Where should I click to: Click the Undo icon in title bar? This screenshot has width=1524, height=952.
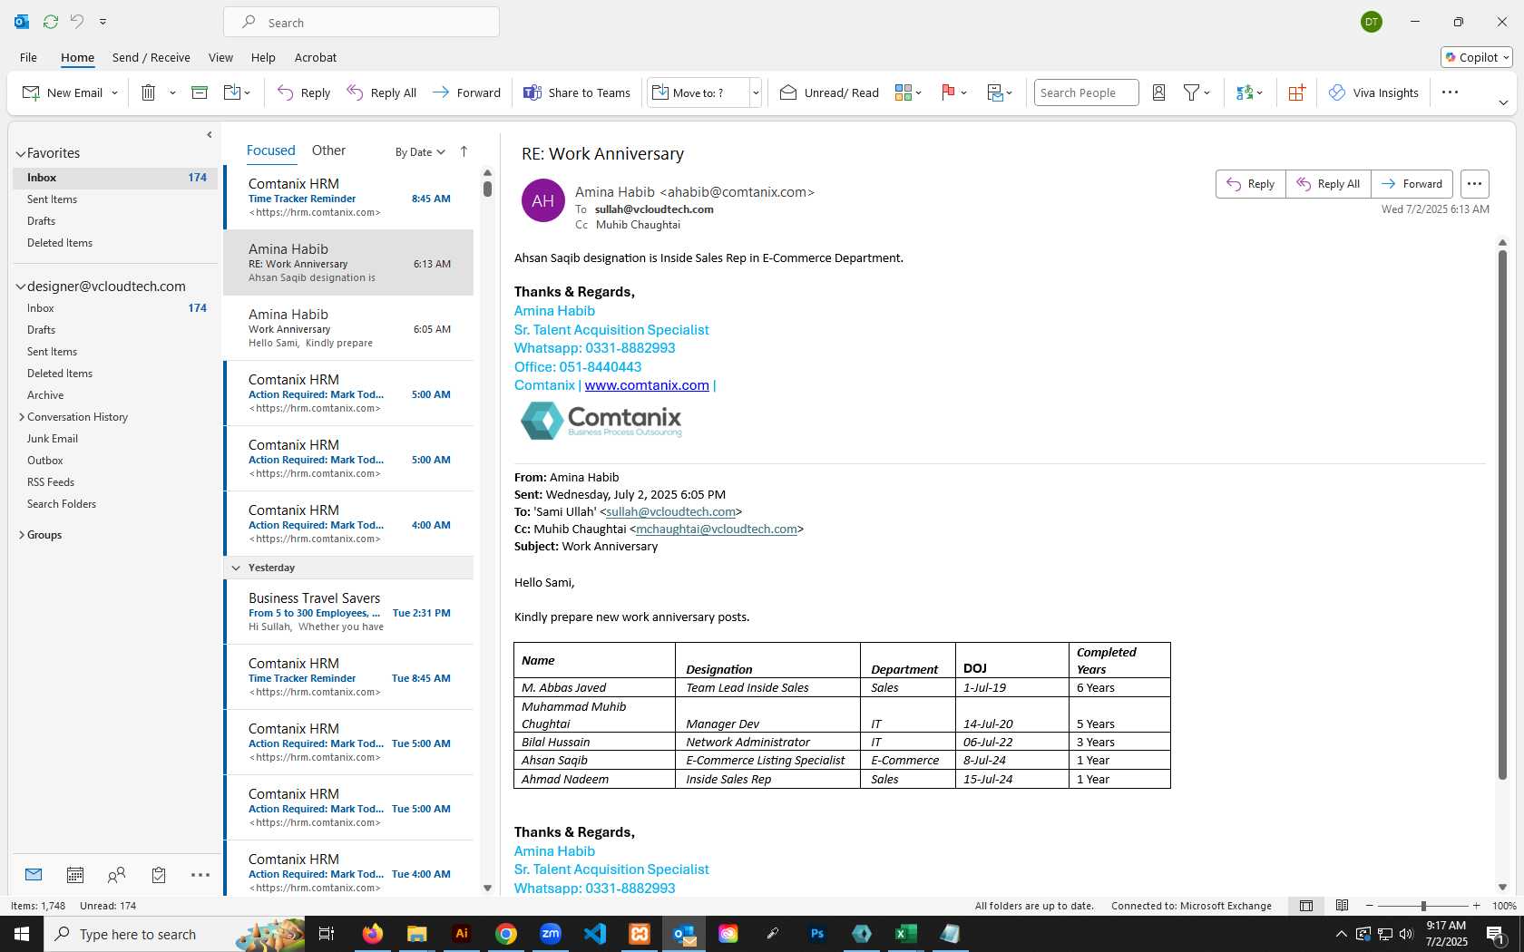pyautogui.click(x=77, y=21)
